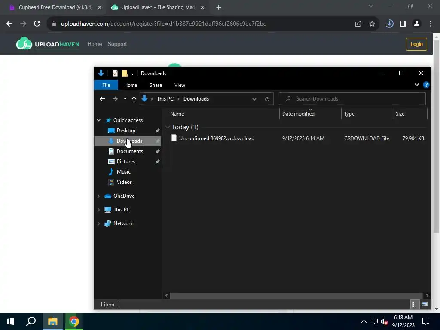Open a new Chrome tab

(x=219, y=8)
